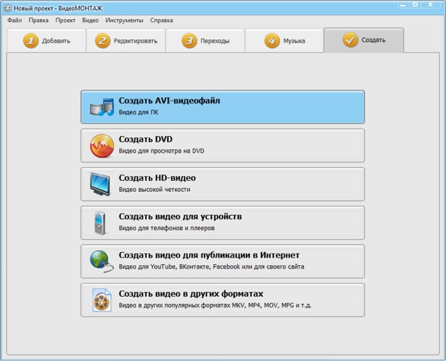The width and height of the screenshot is (446, 361).
Task: Click the computer icon for AVI video
Action: click(x=100, y=107)
